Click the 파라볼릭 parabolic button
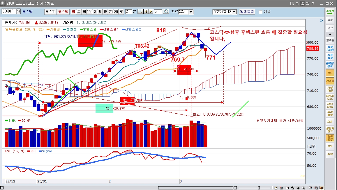 pos(330,113)
